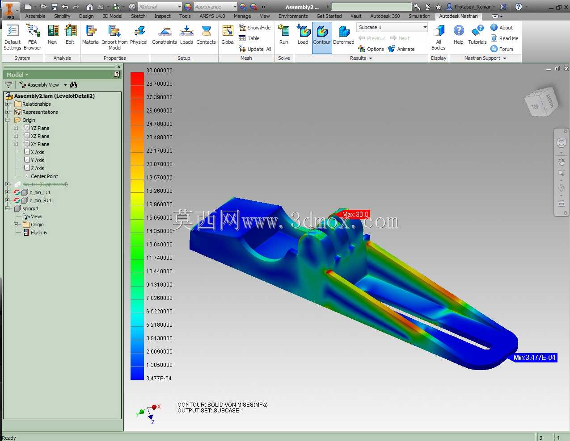Open the Material properties tool
Screen dimensions: 570x441
pos(91,35)
